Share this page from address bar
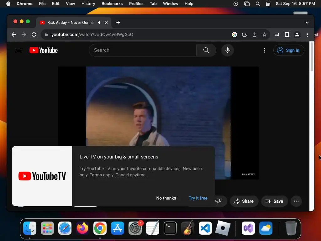 coord(255,35)
